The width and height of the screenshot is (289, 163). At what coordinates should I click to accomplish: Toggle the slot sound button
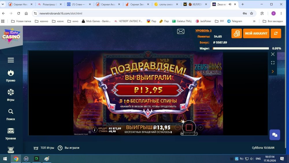point(90,132)
